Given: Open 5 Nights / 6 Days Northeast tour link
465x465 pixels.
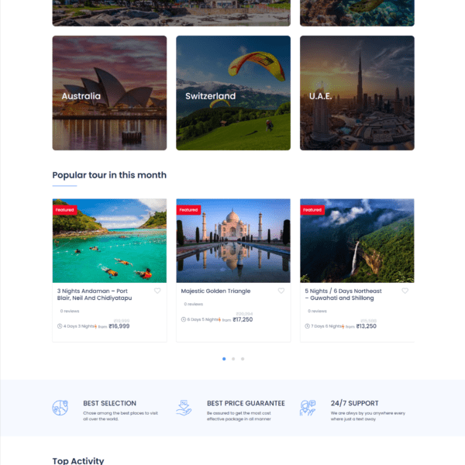Looking at the screenshot, I should (343, 294).
